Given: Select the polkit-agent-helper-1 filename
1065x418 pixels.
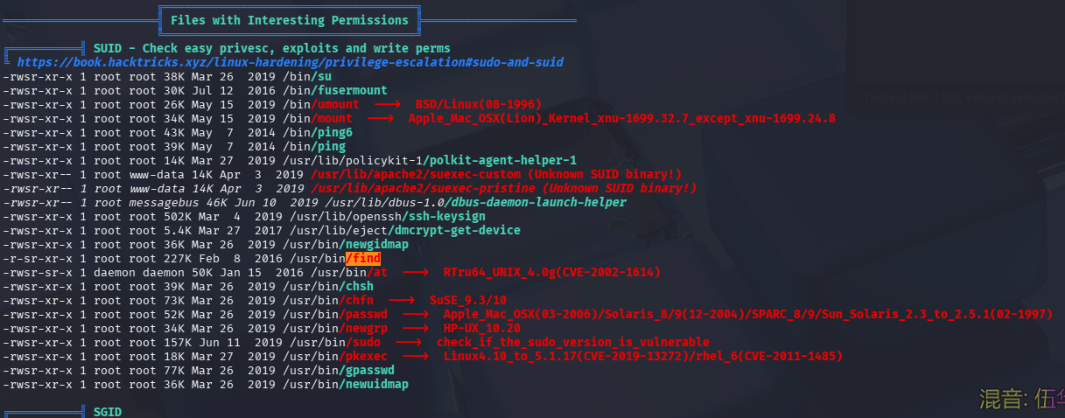Looking at the screenshot, I should (x=500, y=160).
